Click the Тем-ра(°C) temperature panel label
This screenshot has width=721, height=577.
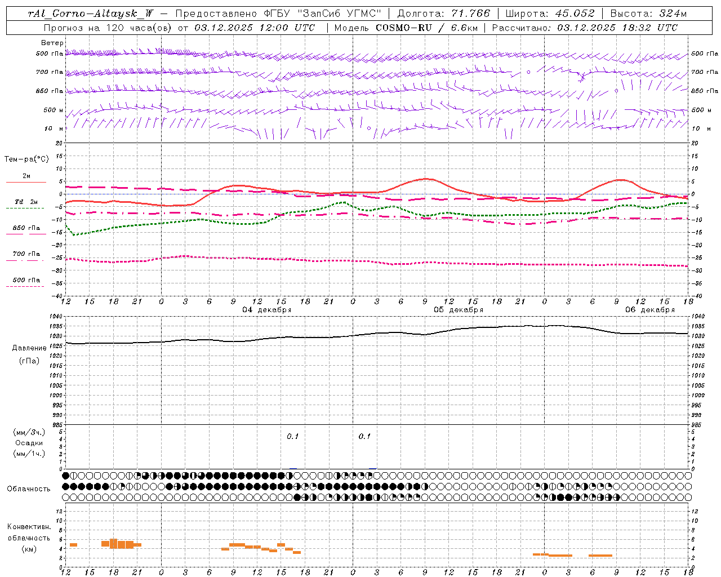click(x=26, y=159)
